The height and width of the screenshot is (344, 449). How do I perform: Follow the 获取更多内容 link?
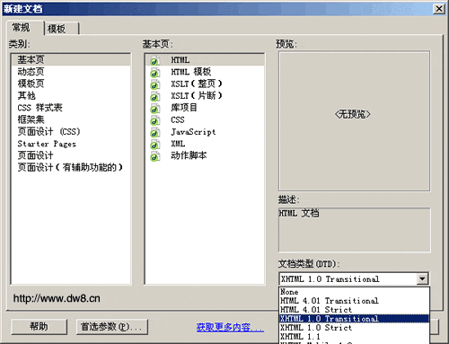coord(230,327)
